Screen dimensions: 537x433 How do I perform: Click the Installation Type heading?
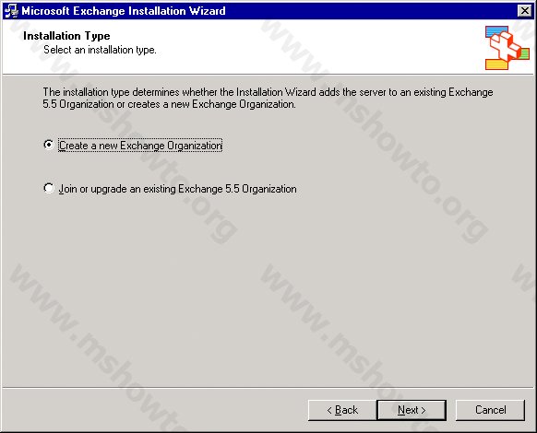click(66, 36)
